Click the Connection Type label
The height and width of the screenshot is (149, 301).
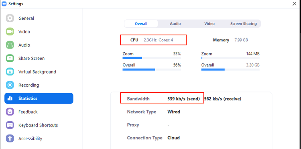[x=144, y=138]
